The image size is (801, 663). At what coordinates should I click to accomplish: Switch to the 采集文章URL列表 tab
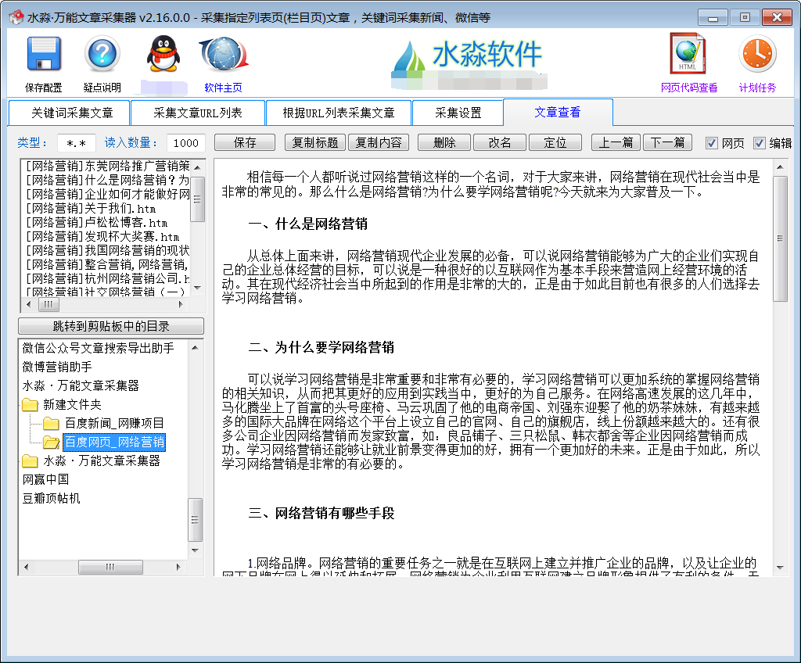[198, 113]
